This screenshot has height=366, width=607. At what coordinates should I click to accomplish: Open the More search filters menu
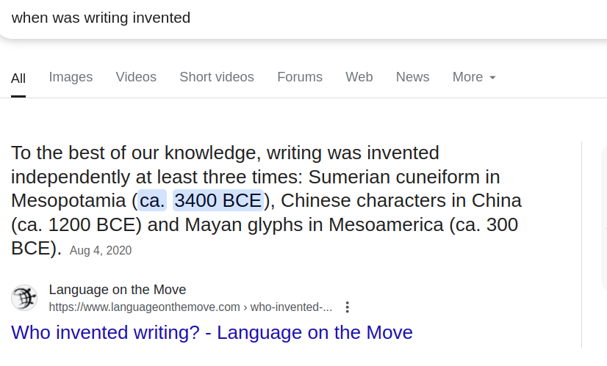click(x=474, y=77)
